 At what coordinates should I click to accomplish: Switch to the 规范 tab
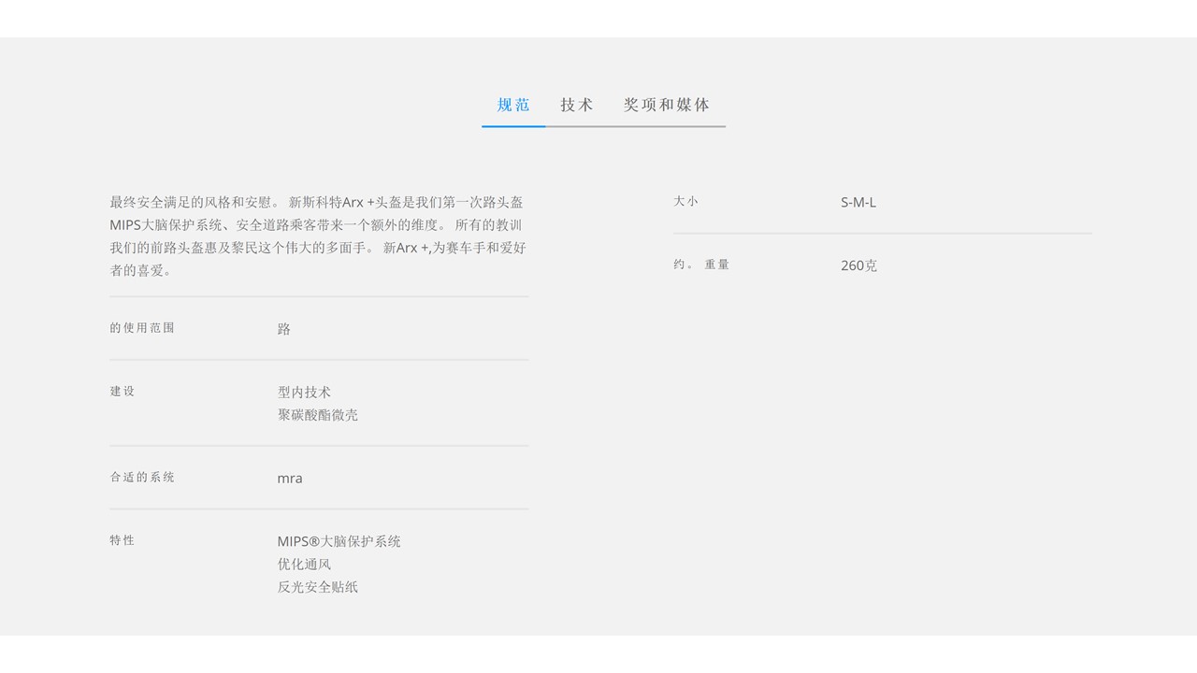513,105
